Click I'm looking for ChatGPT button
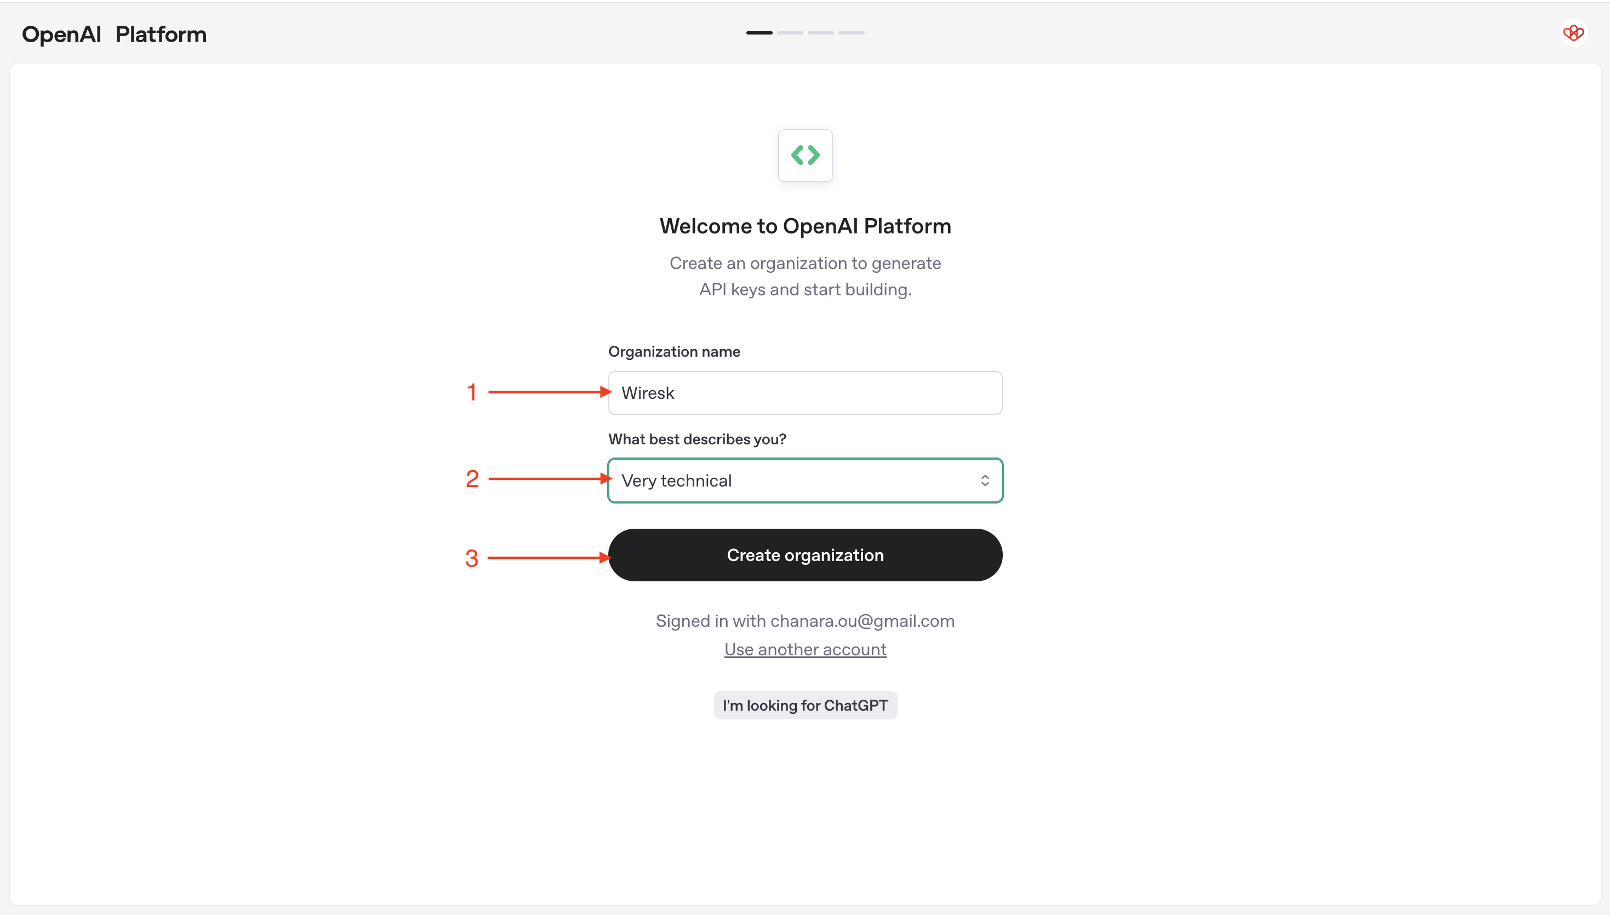The height and width of the screenshot is (915, 1610). click(805, 705)
